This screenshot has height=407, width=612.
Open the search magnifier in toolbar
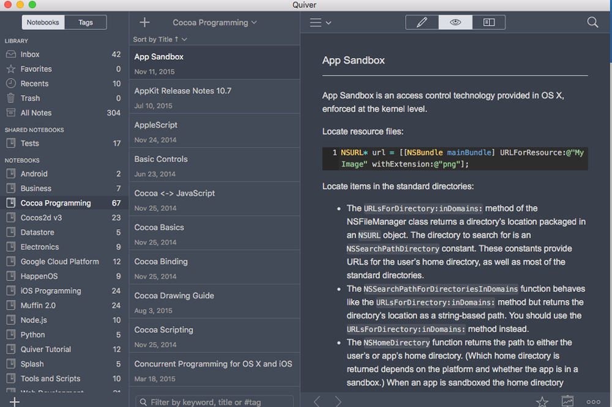coord(592,22)
